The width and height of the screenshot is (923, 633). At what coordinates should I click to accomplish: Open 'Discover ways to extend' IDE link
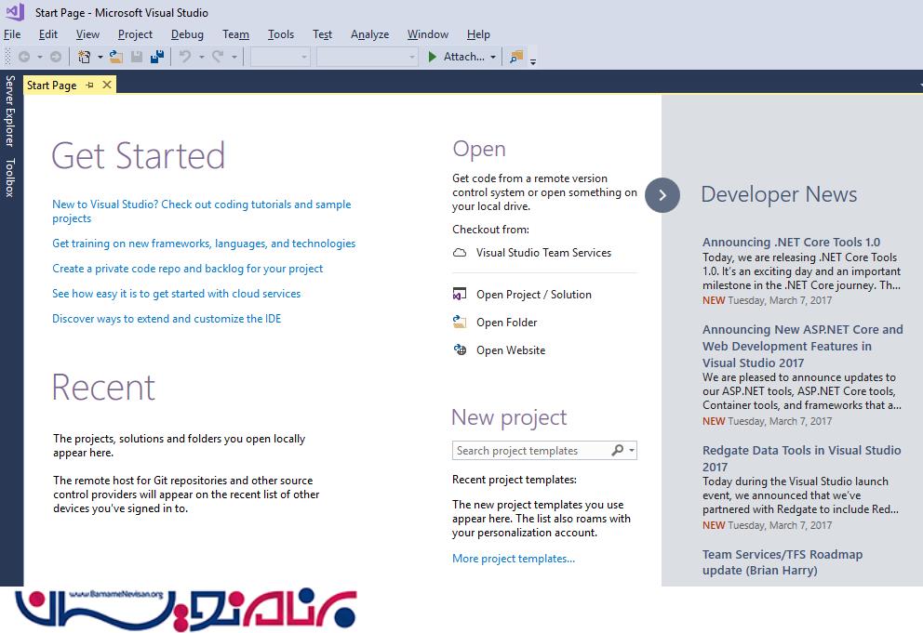pos(167,319)
